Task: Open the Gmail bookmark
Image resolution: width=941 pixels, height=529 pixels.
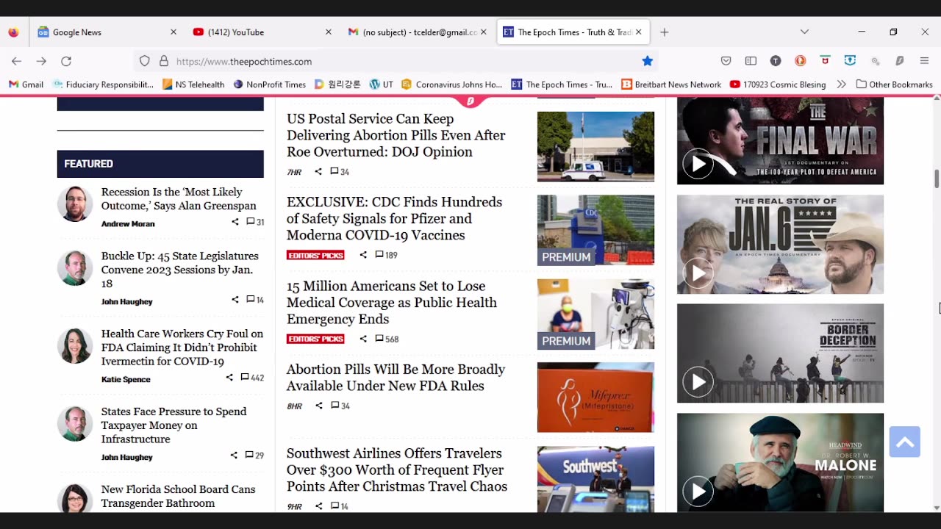Action: click(x=26, y=84)
